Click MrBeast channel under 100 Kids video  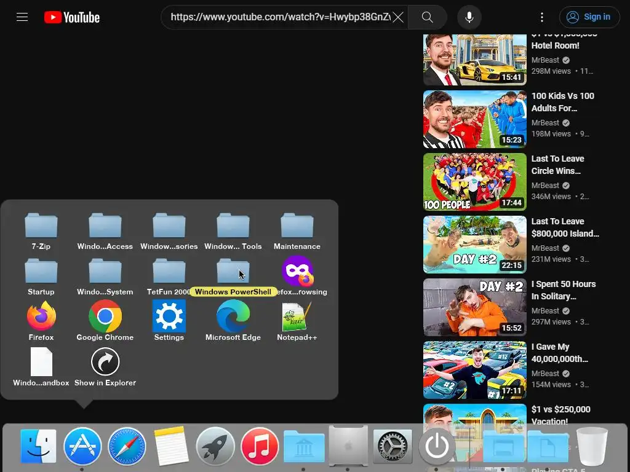[x=545, y=122]
